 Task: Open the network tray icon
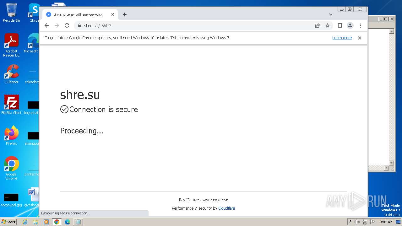click(364, 222)
